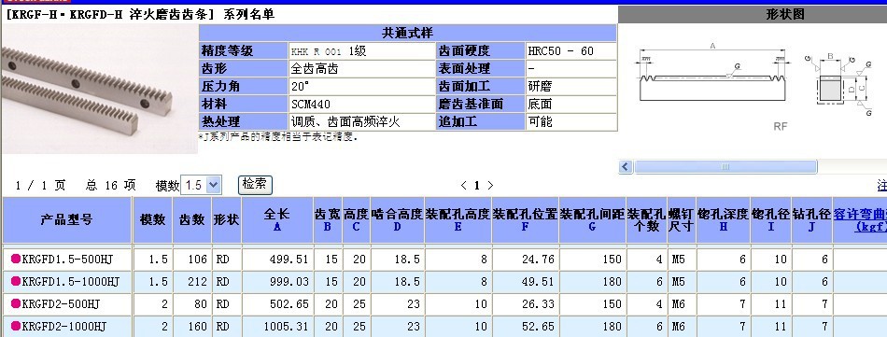Image resolution: width=887 pixels, height=337 pixels.
Task: Click page number 1 in the pagination
Action: (x=477, y=186)
